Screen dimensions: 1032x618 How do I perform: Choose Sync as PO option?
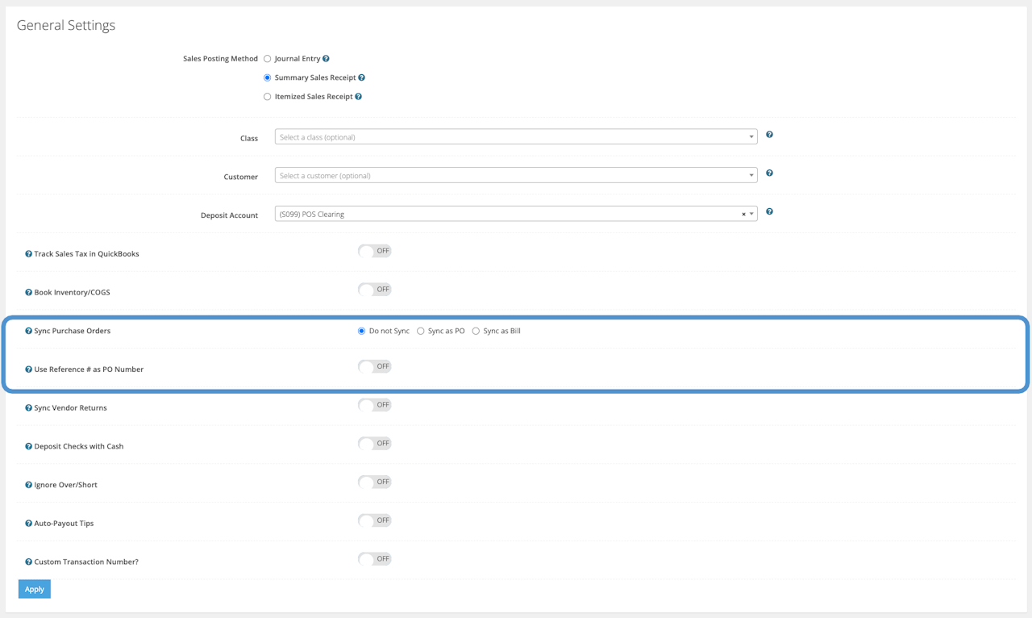pos(421,332)
